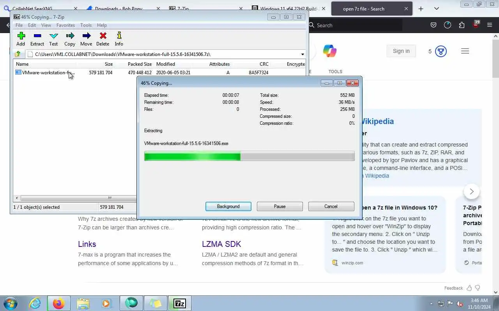Image resolution: width=499 pixels, height=311 pixels.
Task: Click the Firefox extensions puzzle icon
Action: pyautogui.click(x=462, y=25)
